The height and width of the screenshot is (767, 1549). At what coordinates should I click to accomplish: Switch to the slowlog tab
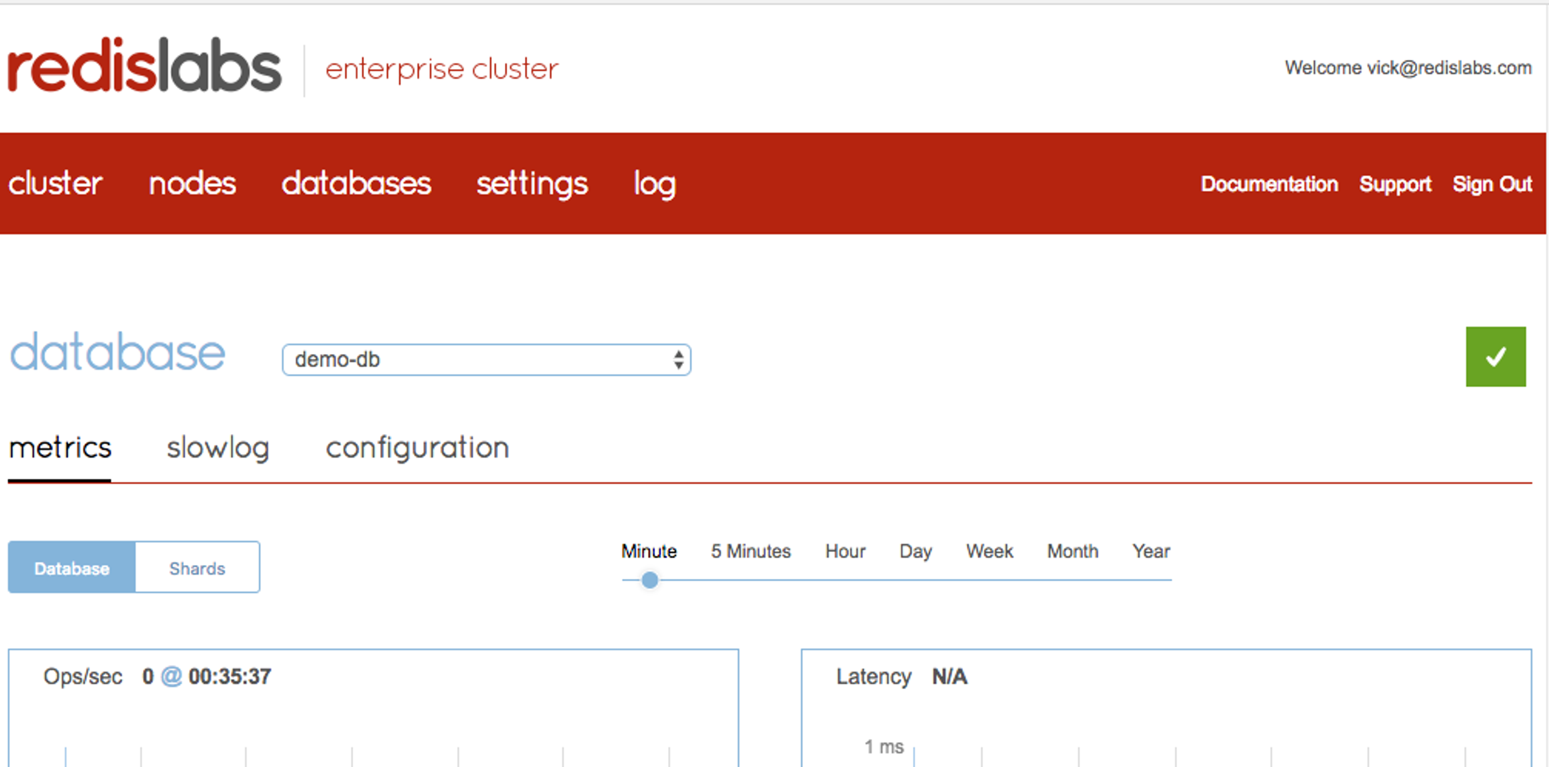218,447
